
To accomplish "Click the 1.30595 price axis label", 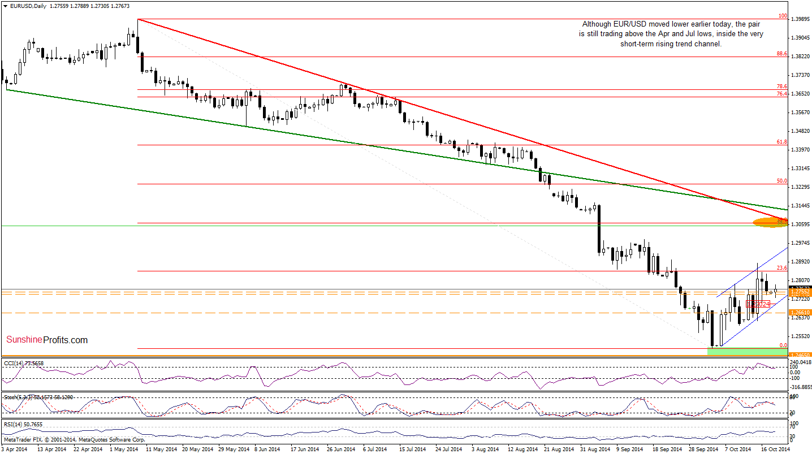I will tap(800, 225).
